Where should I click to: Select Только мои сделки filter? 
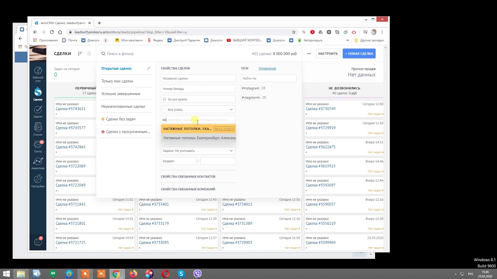tap(117, 81)
